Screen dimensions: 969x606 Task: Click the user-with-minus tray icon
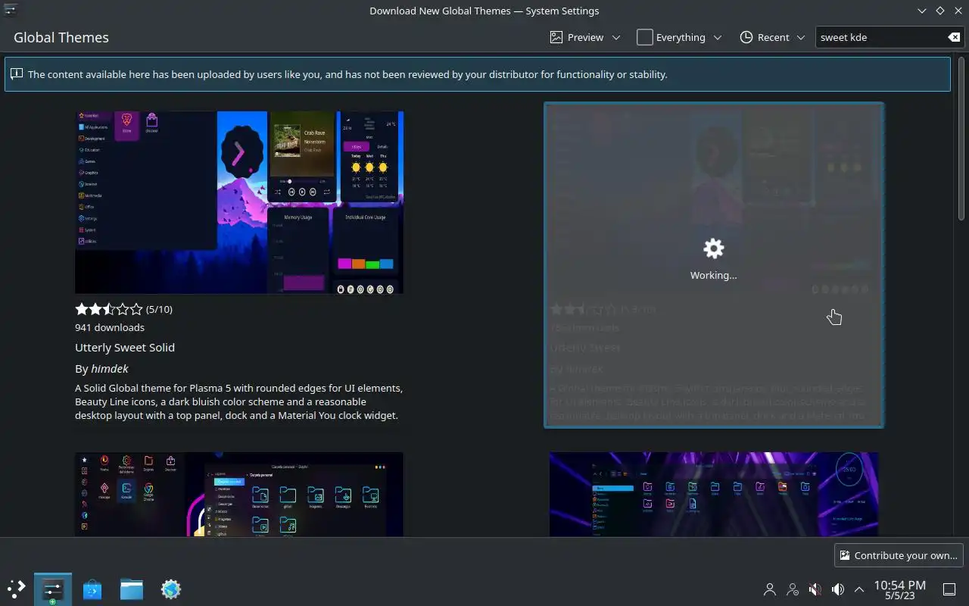click(793, 589)
